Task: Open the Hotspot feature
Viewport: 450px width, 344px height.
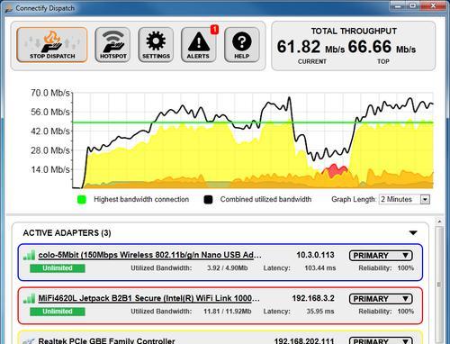Action: pos(112,45)
